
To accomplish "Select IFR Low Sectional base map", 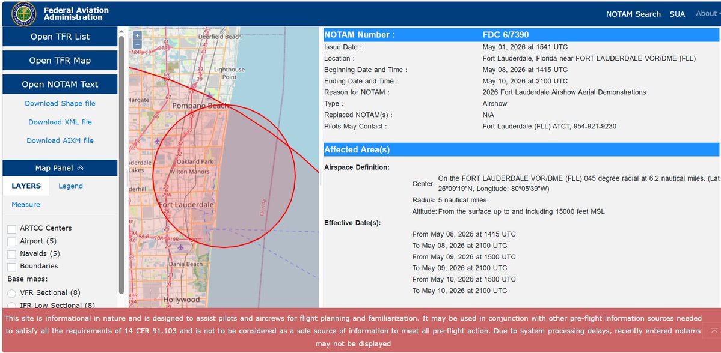I will pyautogui.click(x=12, y=306).
